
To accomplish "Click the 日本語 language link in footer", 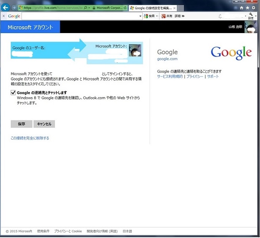I will [127, 231].
